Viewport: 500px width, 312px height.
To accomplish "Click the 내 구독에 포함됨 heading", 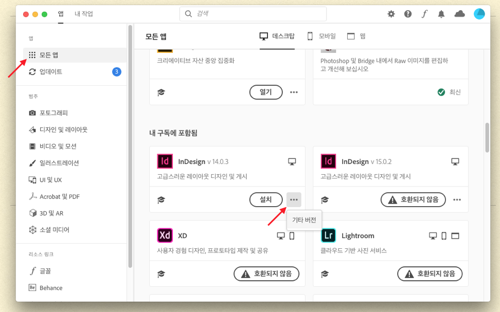I will click(x=173, y=133).
